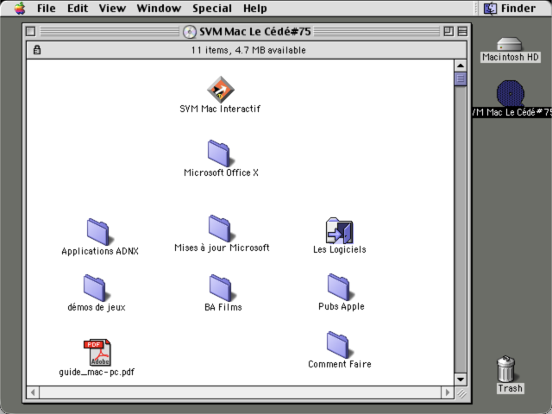552x414 pixels.
Task: Select the Les Logiciels alias icon
Action: coord(339,230)
